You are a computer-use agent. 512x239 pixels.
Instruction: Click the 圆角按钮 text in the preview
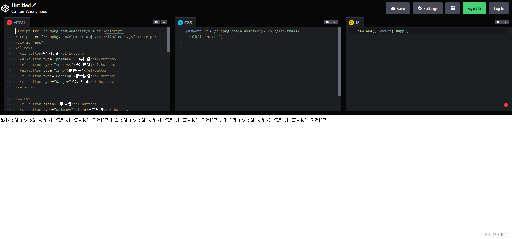coord(228,120)
